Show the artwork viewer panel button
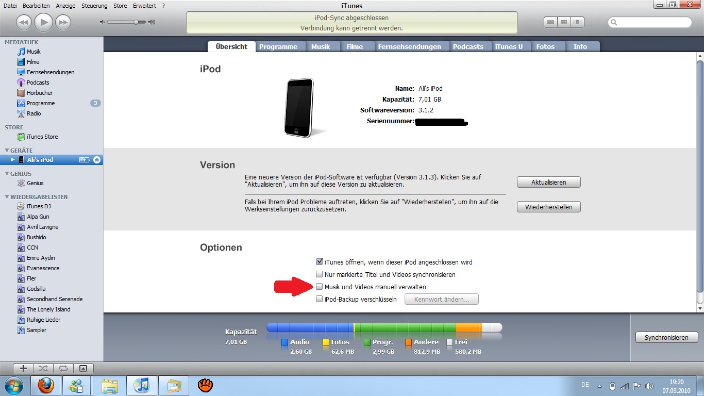Viewport: 704px width, 396px height. click(x=83, y=368)
